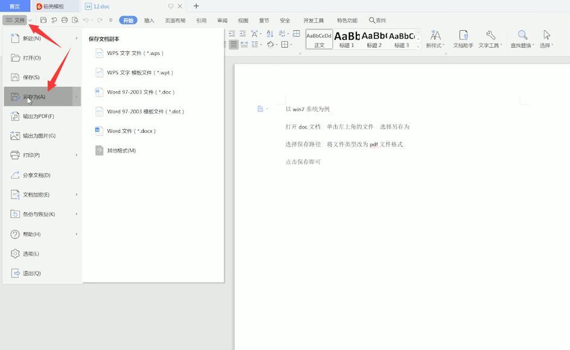Screen dimensions: 570x350
Task: Expand the 新建(N) submenu arrow
Action: 76,38
